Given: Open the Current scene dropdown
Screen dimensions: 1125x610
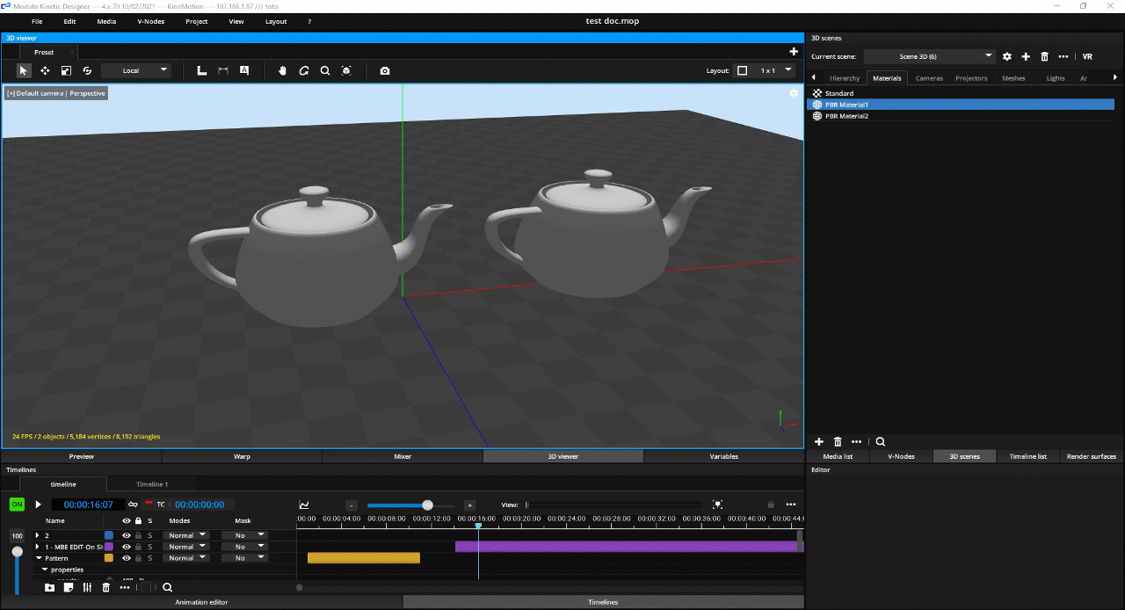Looking at the screenshot, I should tap(928, 56).
